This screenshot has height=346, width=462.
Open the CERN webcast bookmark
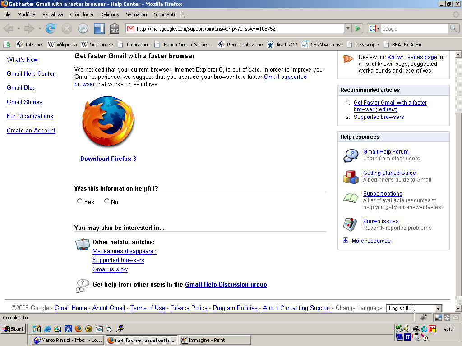pyautogui.click(x=322, y=45)
